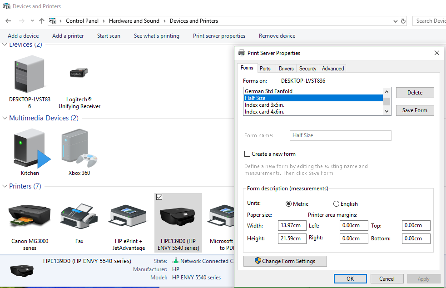The width and height of the screenshot is (446, 288).
Task: Enable the Create a new form checkbox
Action: [248, 154]
